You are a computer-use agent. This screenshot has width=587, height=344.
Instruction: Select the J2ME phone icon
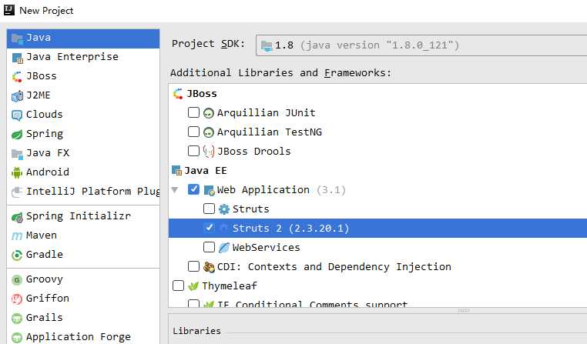pyautogui.click(x=17, y=95)
